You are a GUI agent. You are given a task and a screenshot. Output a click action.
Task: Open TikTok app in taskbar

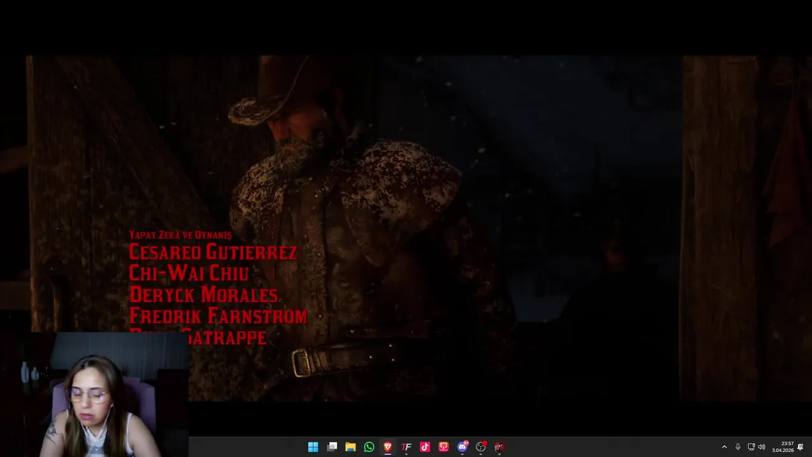tap(425, 447)
